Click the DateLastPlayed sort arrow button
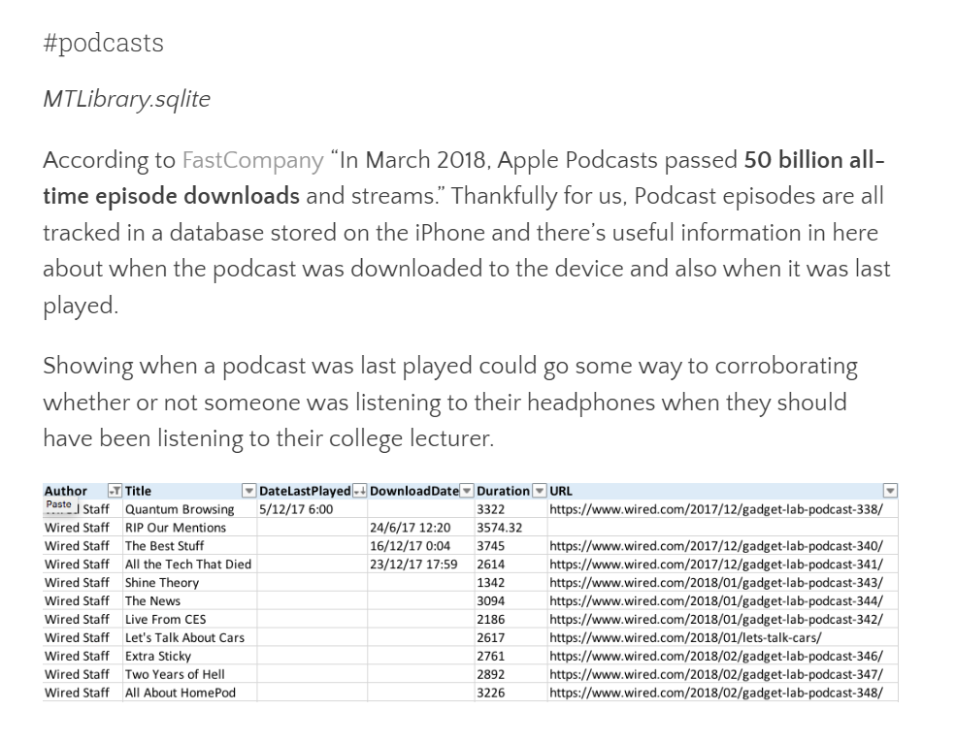 (x=359, y=491)
